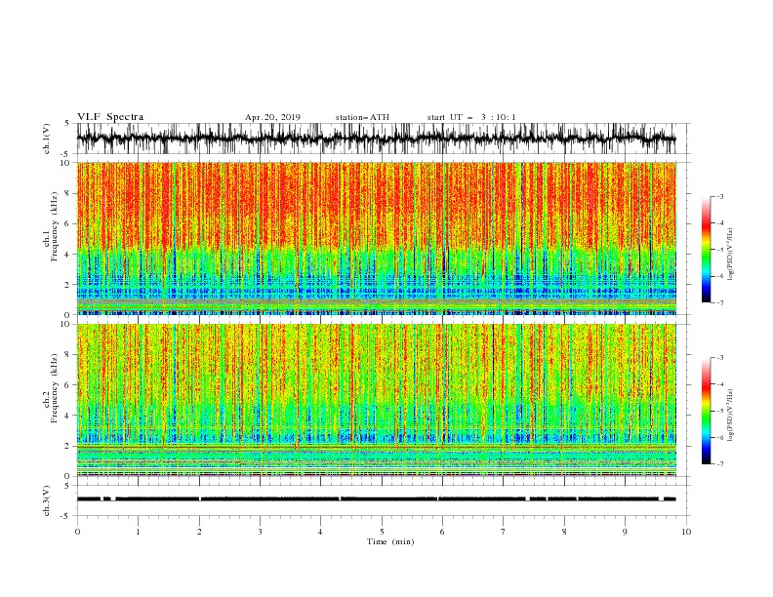
Task: Click the red high-frequency band of ch.1 spectrogram
Action: (377, 205)
